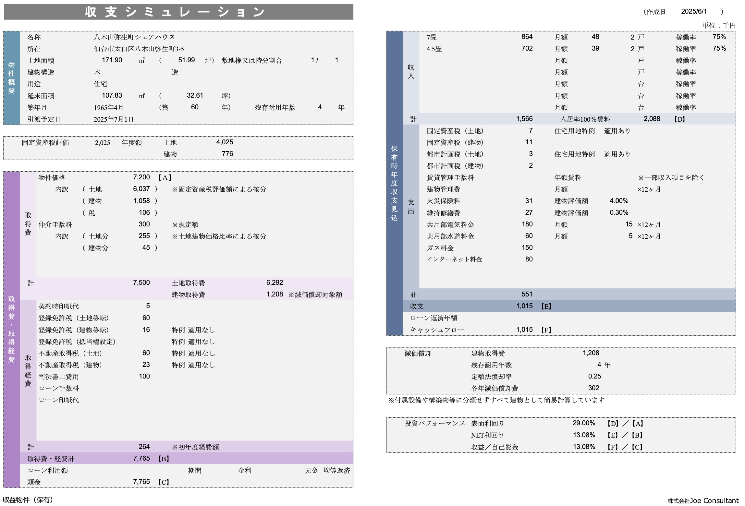Select brokerage fee value 300

(x=144, y=224)
